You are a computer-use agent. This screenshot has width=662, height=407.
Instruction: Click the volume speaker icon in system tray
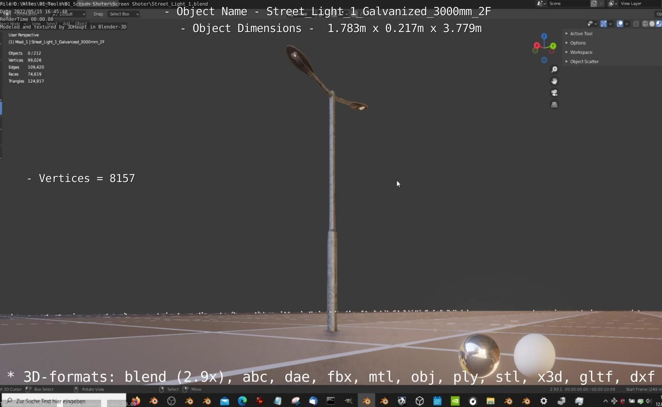point(649,401)
